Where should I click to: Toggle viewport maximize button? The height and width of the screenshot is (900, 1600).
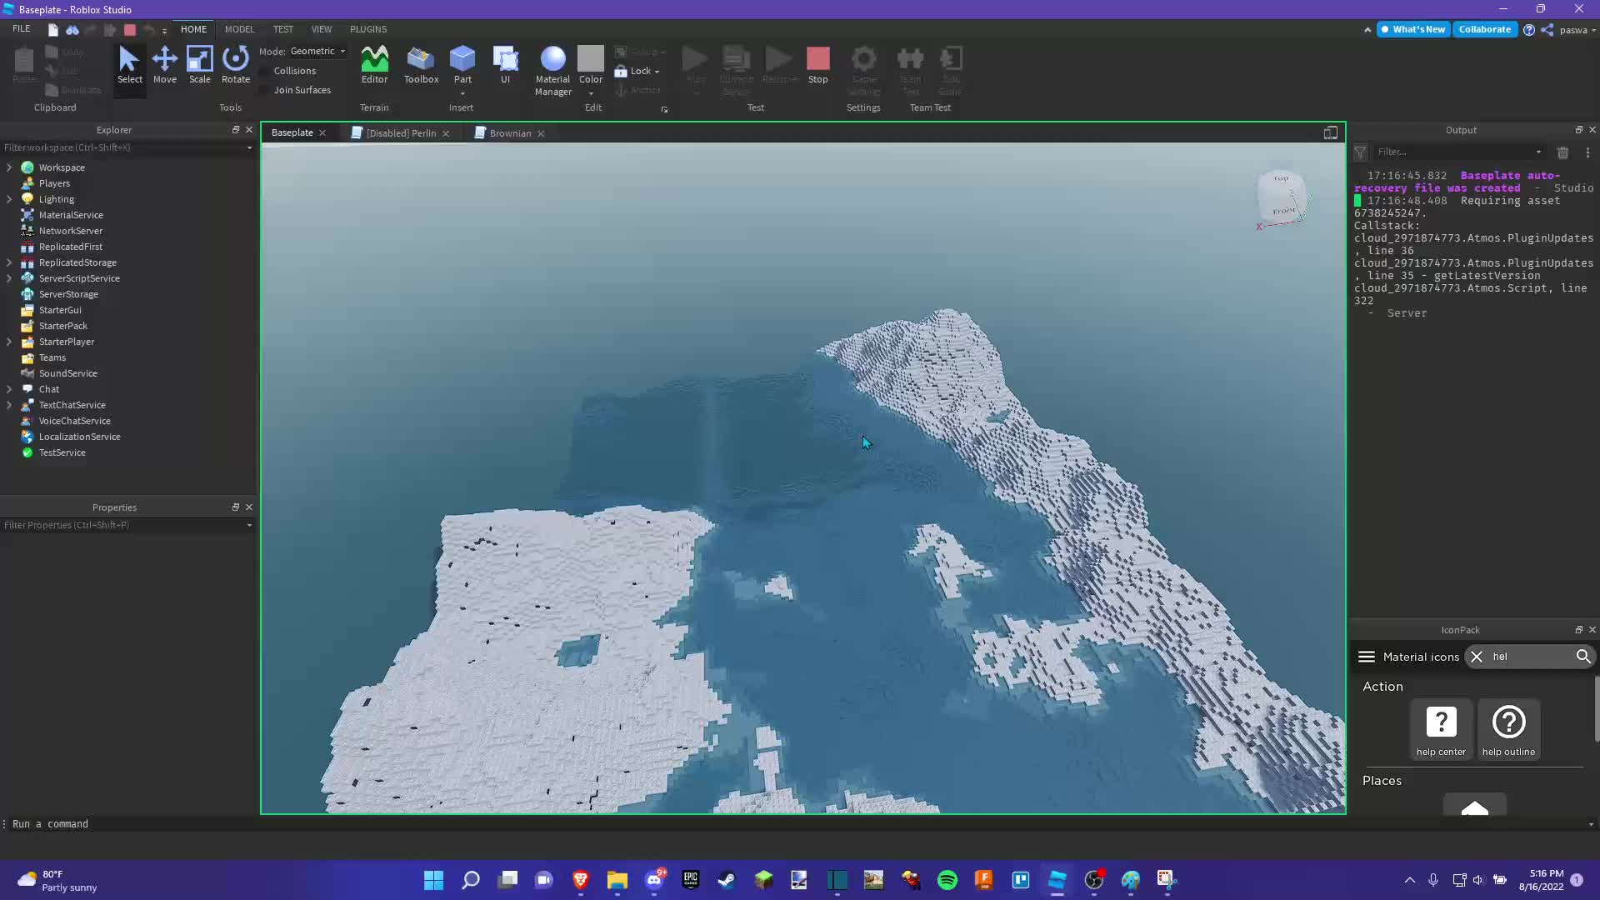(1330, 132)
